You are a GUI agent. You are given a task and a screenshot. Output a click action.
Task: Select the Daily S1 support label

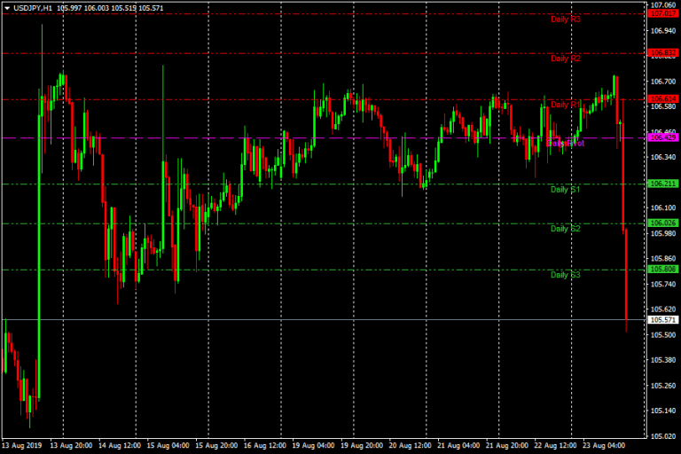tap(565, 190)
